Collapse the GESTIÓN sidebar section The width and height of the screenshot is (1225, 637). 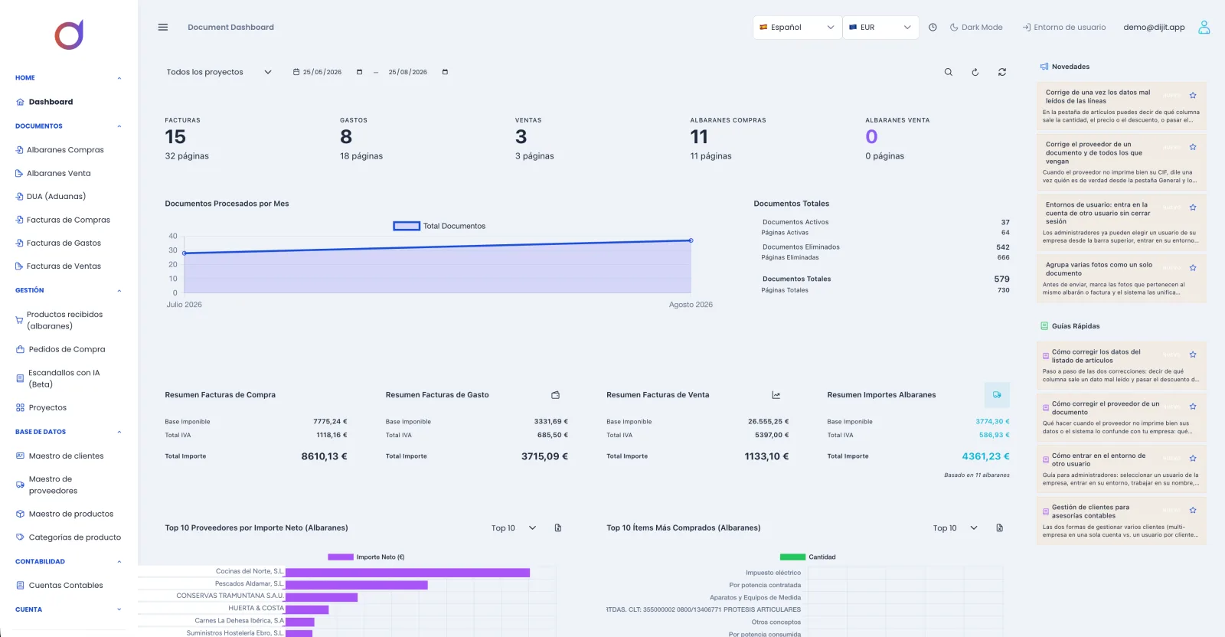68,290
